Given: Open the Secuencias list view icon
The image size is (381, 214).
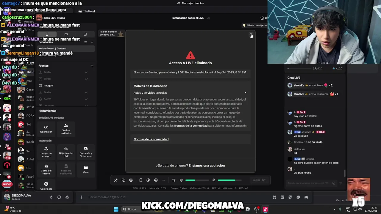Looking at the screenshot, I should point(85,42).
